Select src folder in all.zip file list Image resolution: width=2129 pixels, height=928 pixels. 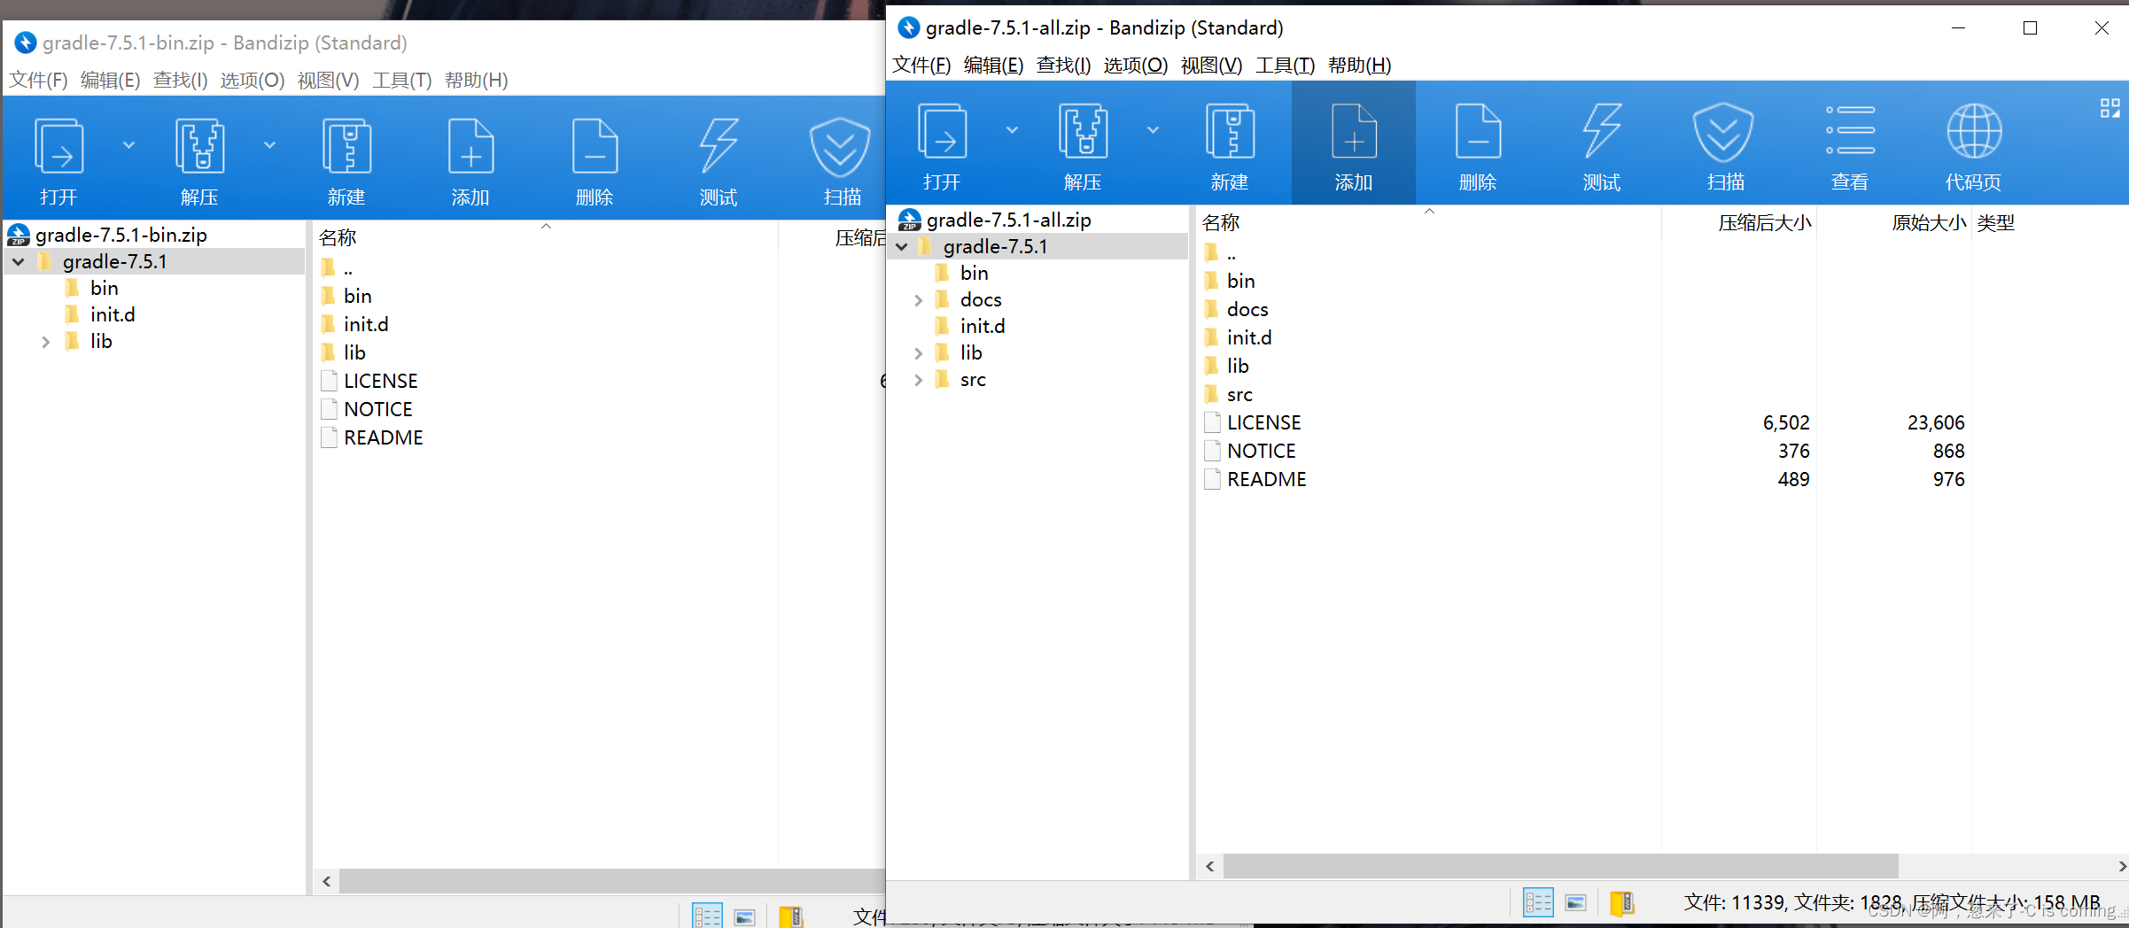(x=1239, y=394)
